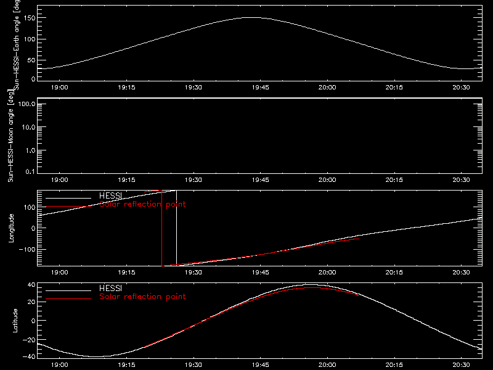Click the 20 tick on Latitude axis
This screenshot has height=370, width=493.
click(x=31, y=302)
